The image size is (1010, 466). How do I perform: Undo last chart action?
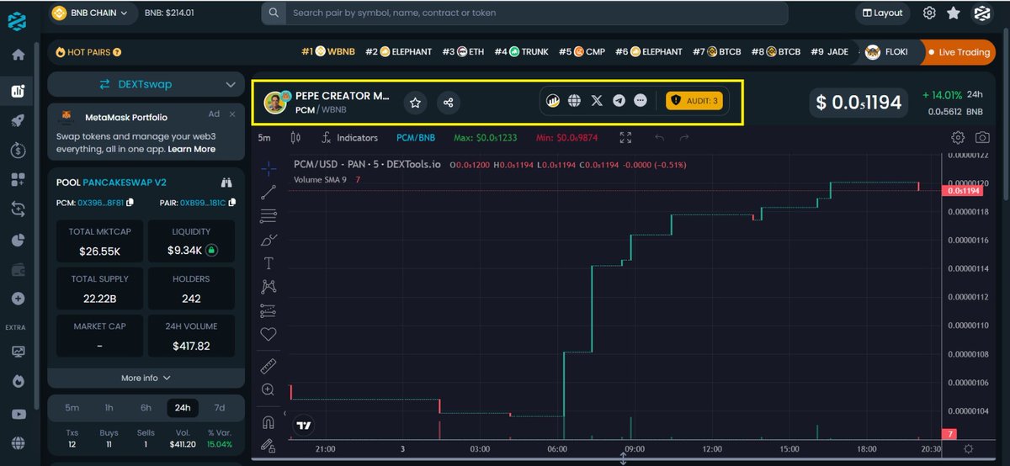659,137
